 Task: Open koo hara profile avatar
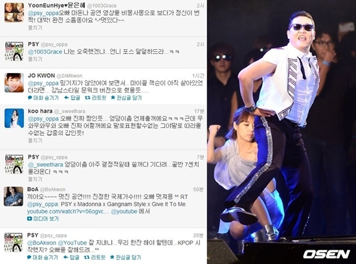14,118
